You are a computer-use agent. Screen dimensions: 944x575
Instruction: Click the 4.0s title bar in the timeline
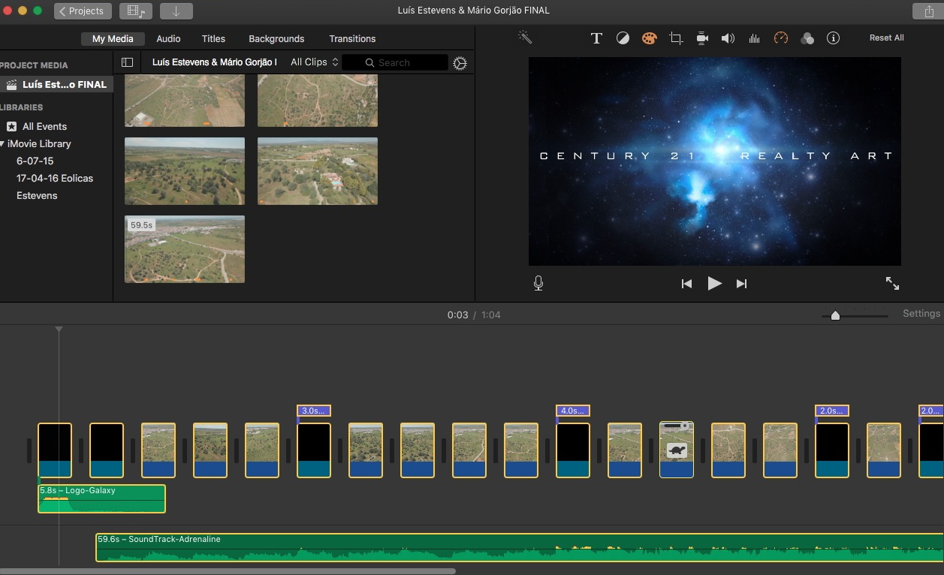click(573, 411)
